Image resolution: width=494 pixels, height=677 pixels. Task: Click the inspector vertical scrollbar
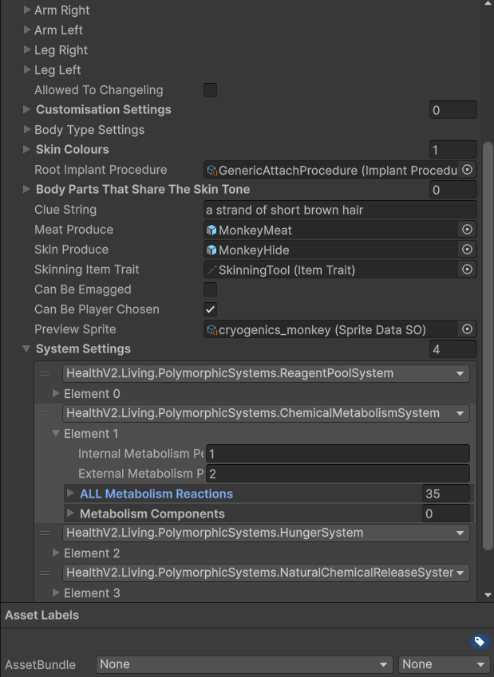click(x=488, y=345)
